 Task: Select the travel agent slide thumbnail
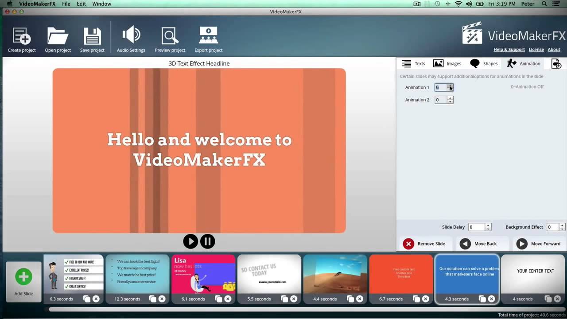pyautogui.click(x=137, y=274)
